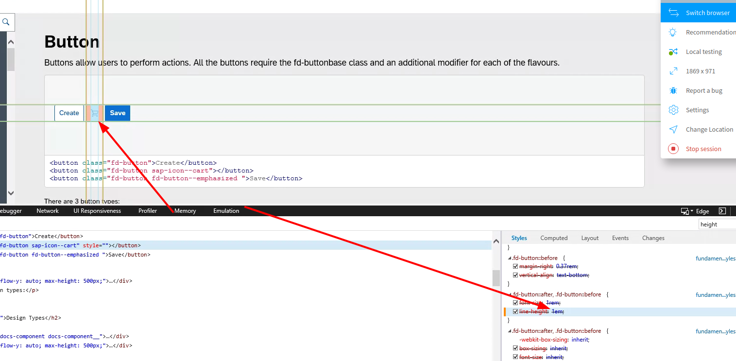This screenshot has height=361, width=736.
Task: Uncheck the margin-right property checkbox
Action: point(515,266)
